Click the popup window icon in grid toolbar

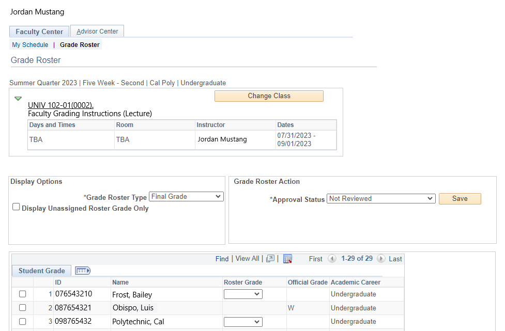tap(270, 259)
